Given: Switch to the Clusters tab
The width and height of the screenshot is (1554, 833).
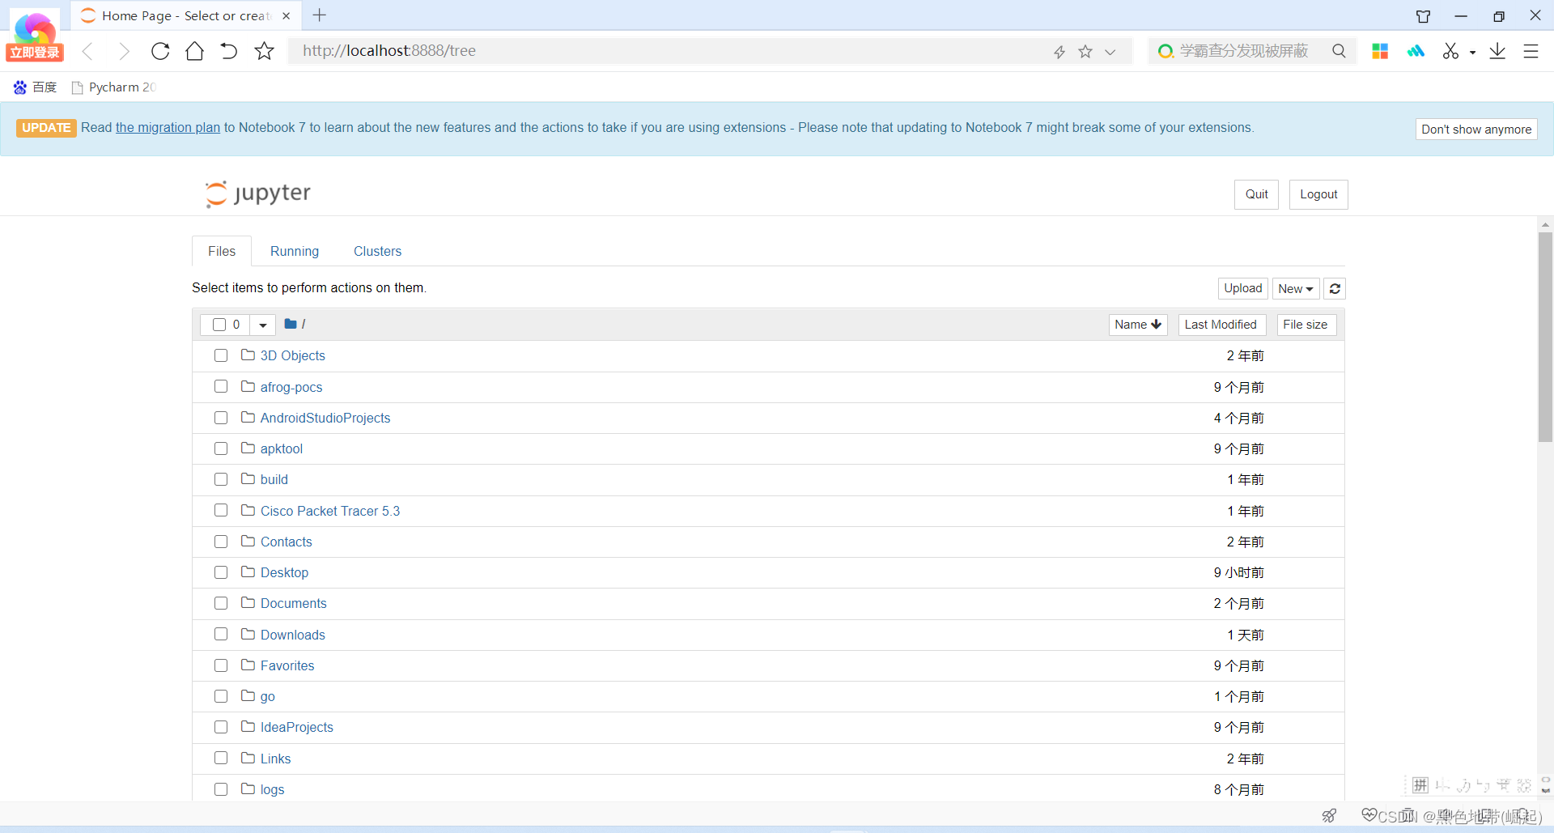Looking at the screenshot, I should point(377,251).
